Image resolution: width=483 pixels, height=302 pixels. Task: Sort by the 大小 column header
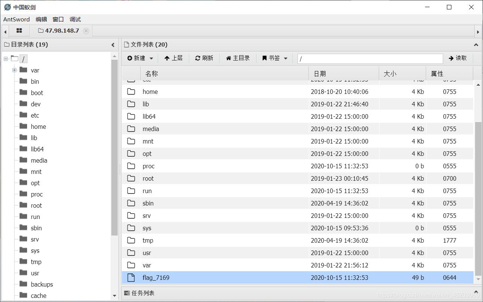coord(402,74)
